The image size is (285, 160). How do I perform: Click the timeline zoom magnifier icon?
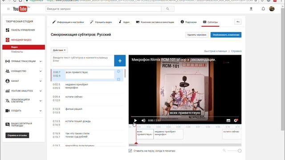click(x=224, y=150)
